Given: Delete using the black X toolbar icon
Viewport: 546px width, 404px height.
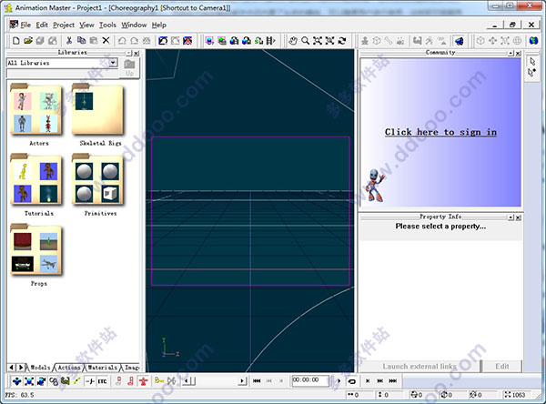Looking at the screenshot, I should [106, 41].
